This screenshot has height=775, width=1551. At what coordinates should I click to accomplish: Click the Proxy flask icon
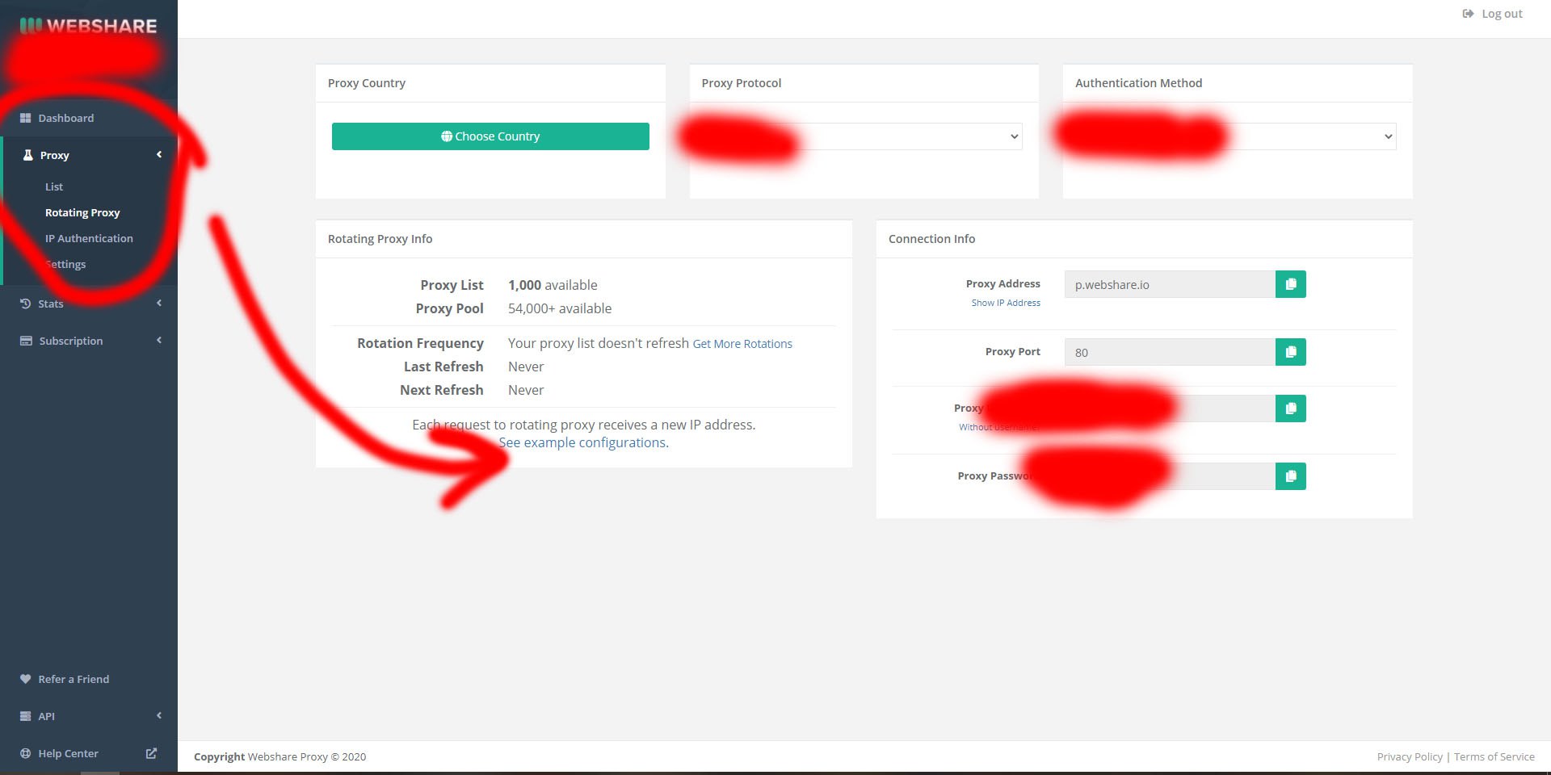tap(27, 155)
